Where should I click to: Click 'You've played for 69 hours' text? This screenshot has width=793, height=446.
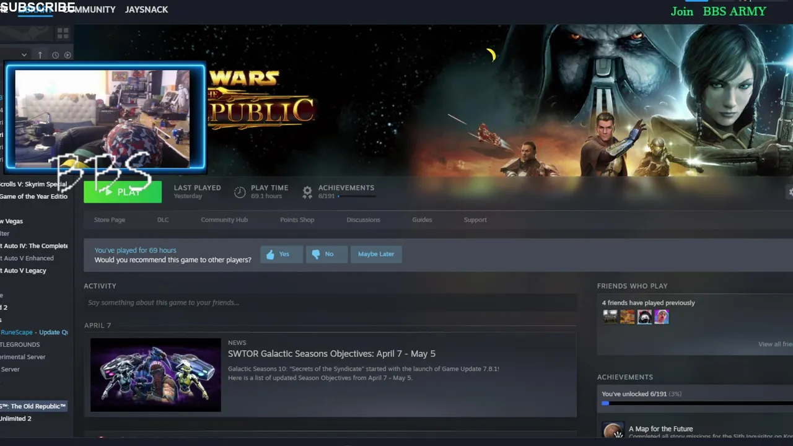[x=135, y=250]
